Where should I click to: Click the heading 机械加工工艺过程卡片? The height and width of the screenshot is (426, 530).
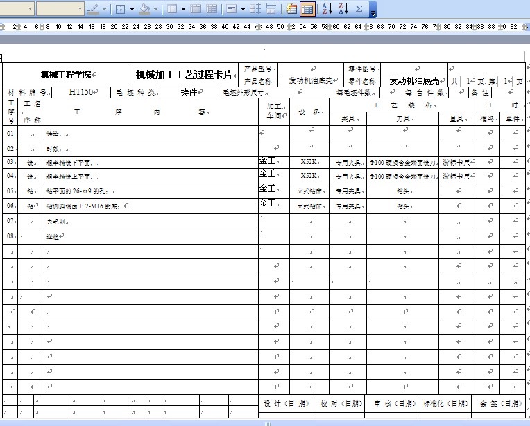184,75
